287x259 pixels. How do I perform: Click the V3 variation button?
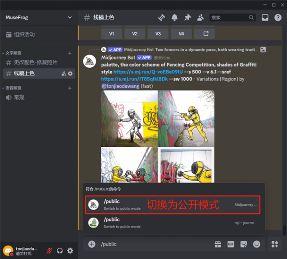[x=158, y=34]
